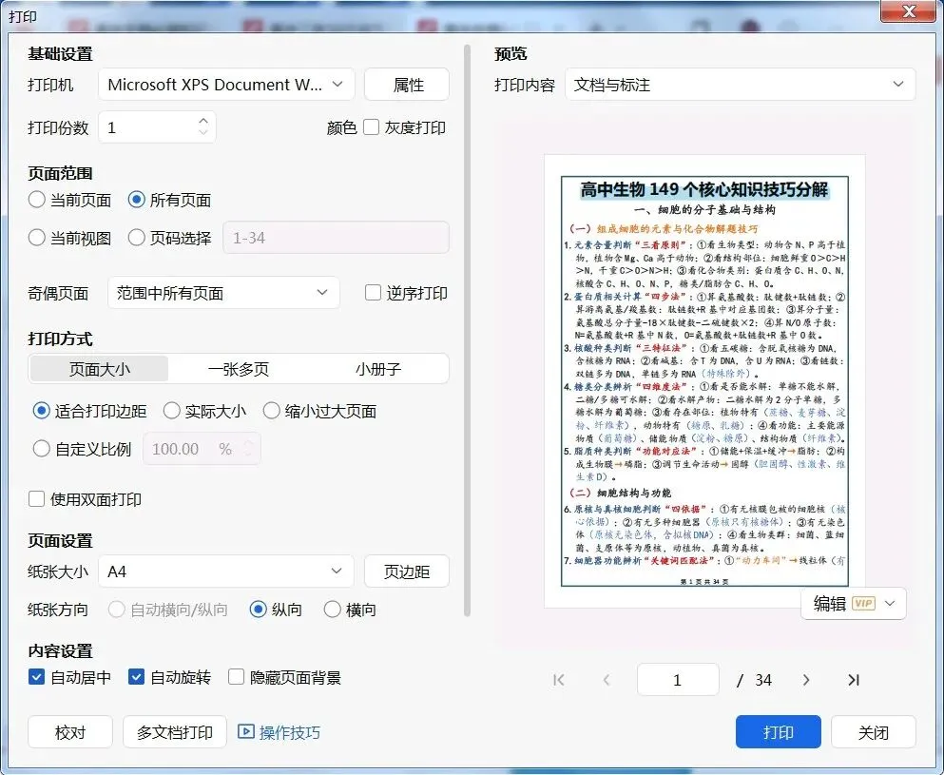
Task: Click the blue 打印 print button
Action: [x=779, y=731]
